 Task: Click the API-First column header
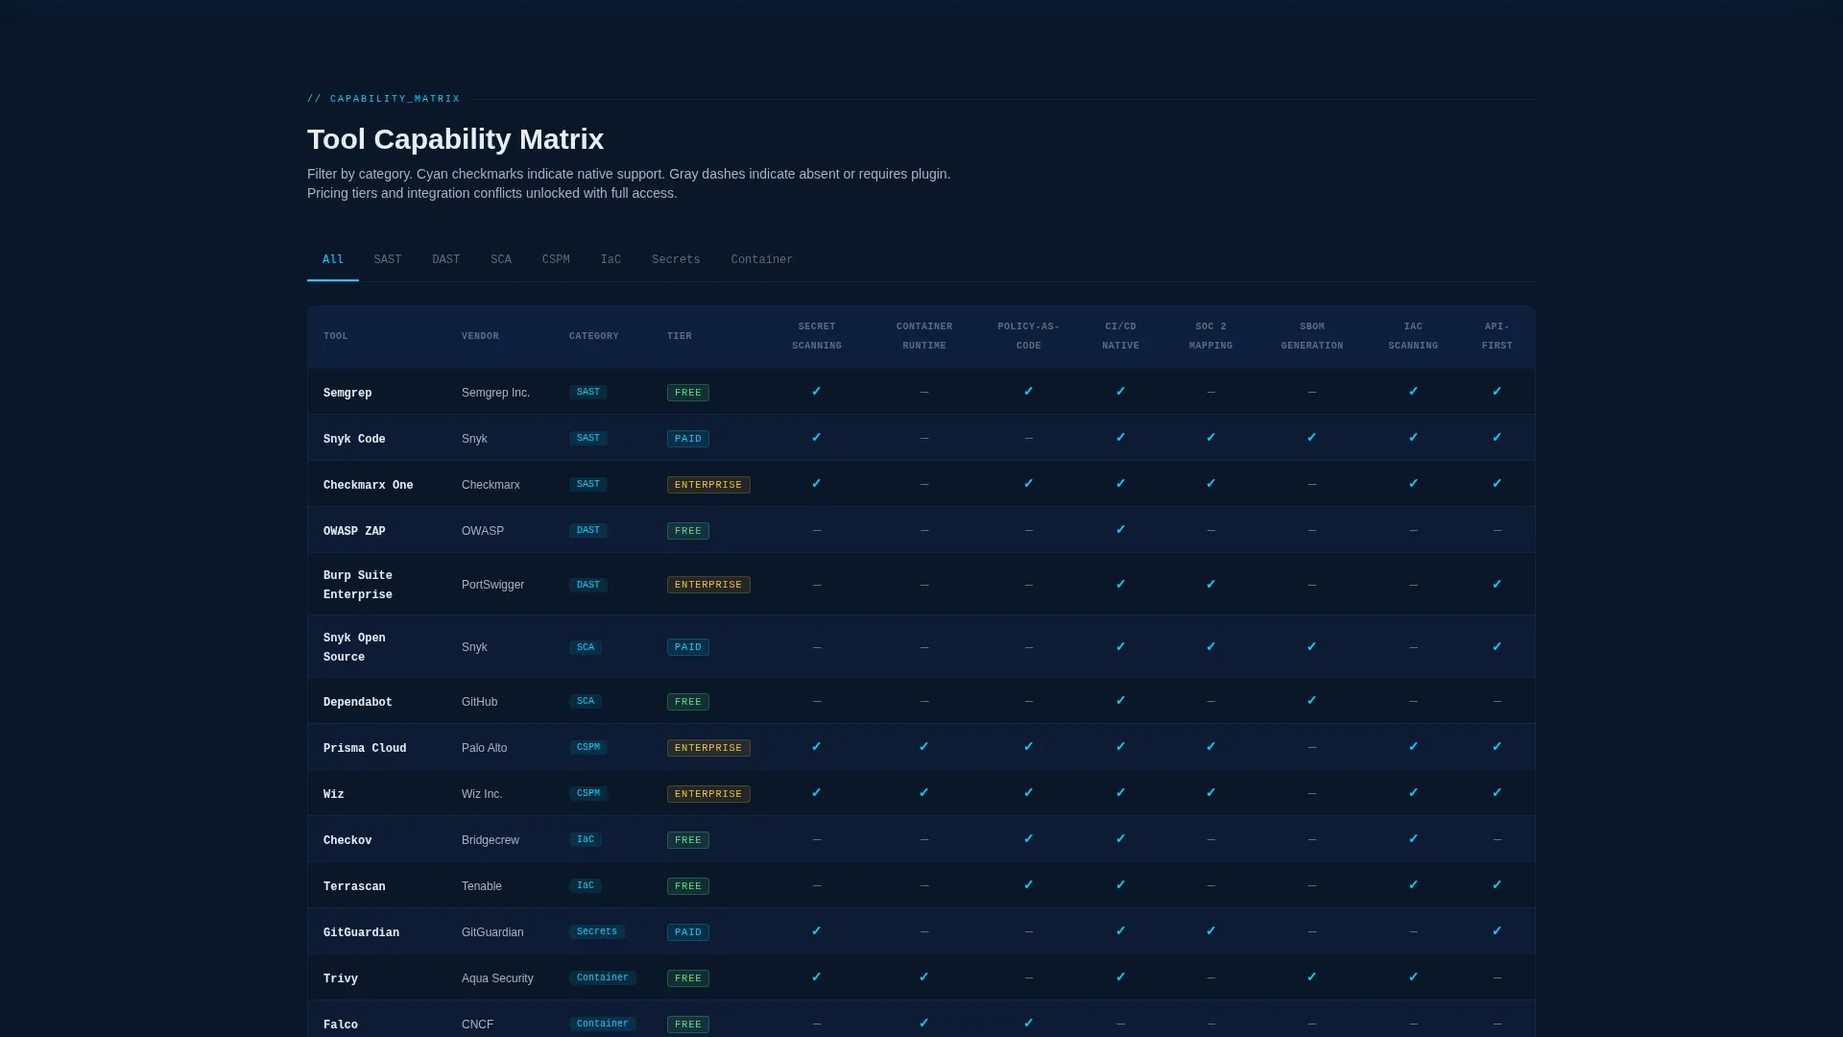[x=1497, y=336]
